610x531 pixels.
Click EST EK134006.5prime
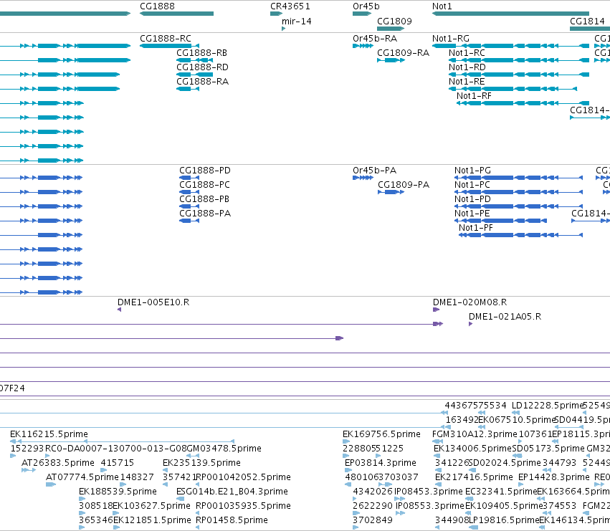472,449
